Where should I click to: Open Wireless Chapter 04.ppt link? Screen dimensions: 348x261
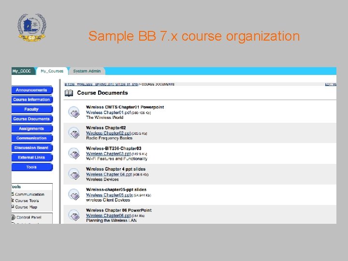(109, 174)
